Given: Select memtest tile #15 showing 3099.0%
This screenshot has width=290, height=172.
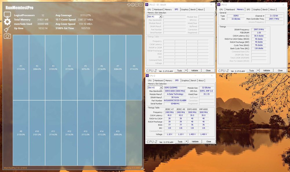Looking at the screenshot, I should coord(118,133).
